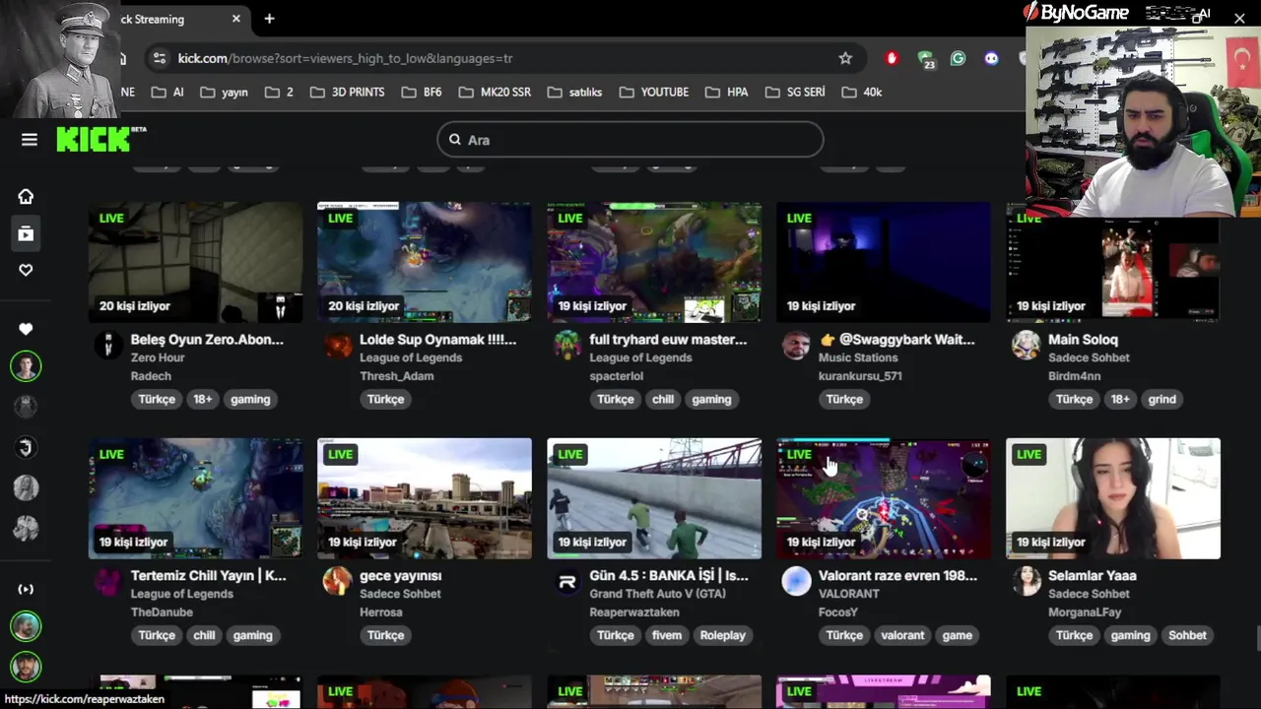Click the 'MorganaLFay' channel name

1085,612
